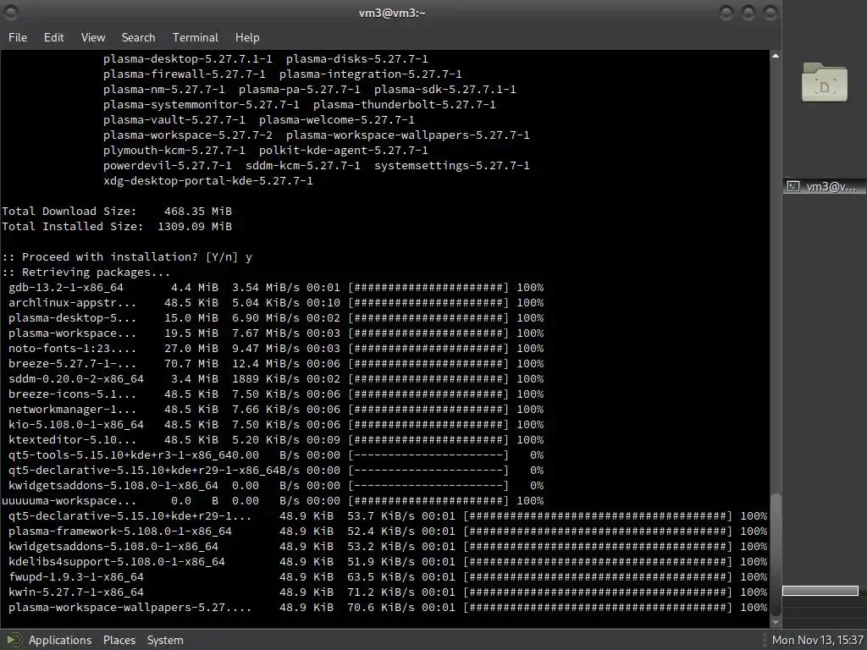Open the Terminal menu
This screenshot has height=650, width=867.
click(196, 37)
